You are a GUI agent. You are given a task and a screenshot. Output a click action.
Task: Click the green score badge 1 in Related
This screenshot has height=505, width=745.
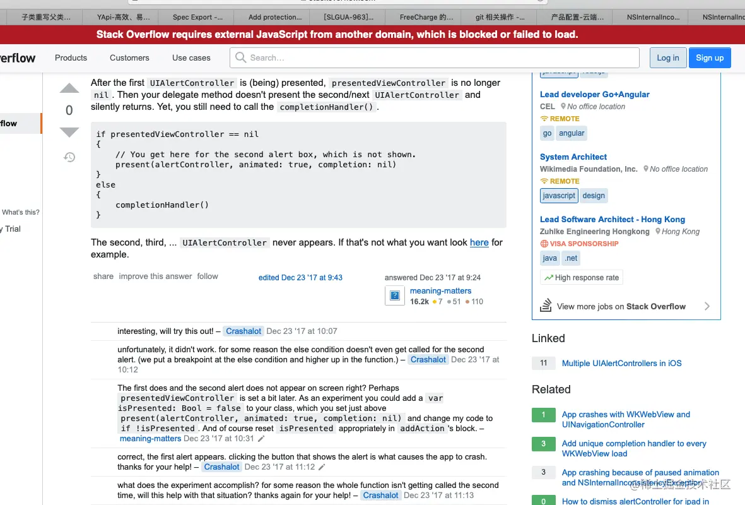click(x=544, y=415)
